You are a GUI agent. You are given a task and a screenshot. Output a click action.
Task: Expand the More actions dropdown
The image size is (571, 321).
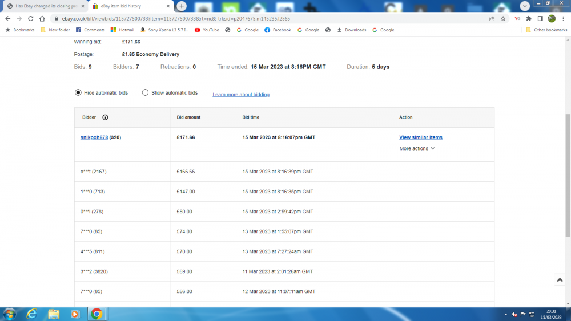pyautogui.click(x=417, y=148)
